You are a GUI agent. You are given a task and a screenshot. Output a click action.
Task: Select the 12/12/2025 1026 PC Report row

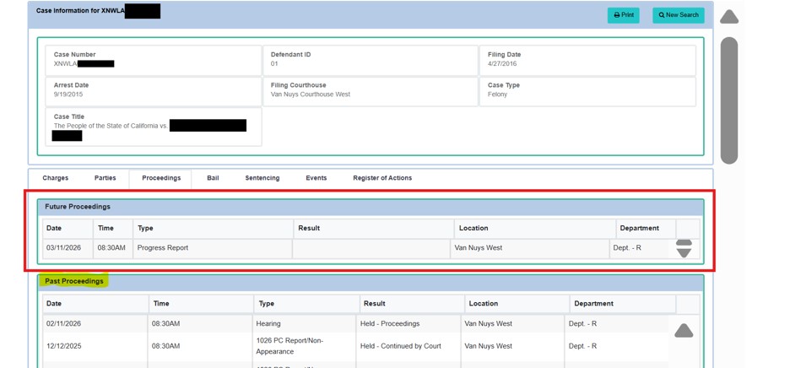coord(355,346)
